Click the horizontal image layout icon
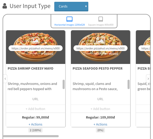The image size is (153, 139). pos(69,19)
